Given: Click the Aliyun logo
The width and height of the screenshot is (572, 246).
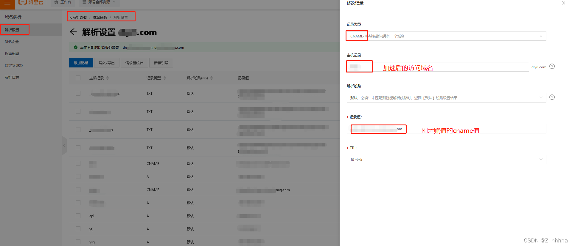Looking at the screenshot, I should pos(31,2).
